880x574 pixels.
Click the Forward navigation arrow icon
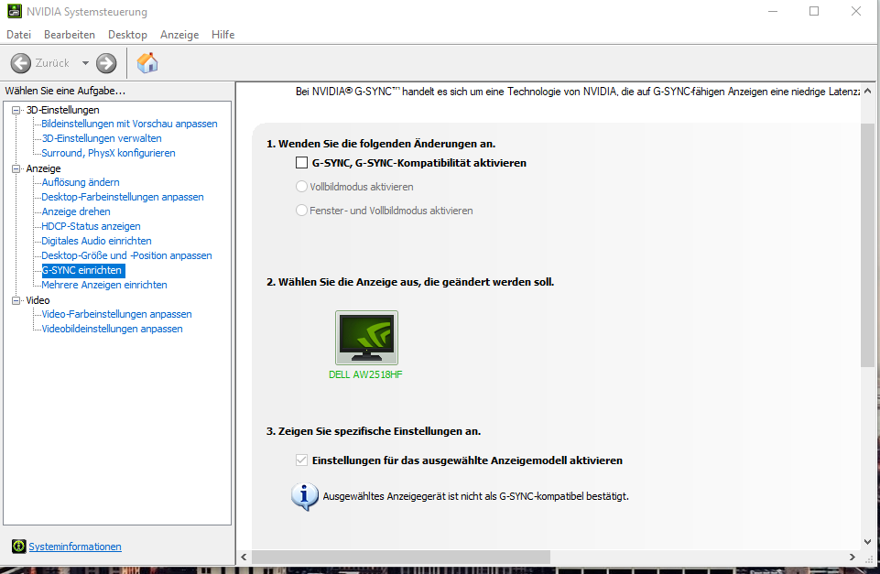coord(105,62)
